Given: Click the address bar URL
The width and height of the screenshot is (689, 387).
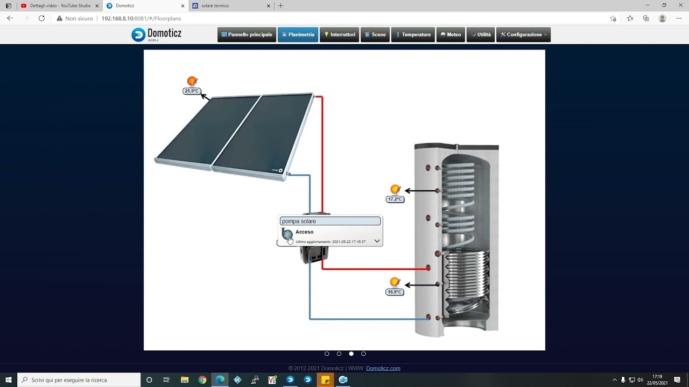Looking at the screenshot, I should [x=142, y=18].
